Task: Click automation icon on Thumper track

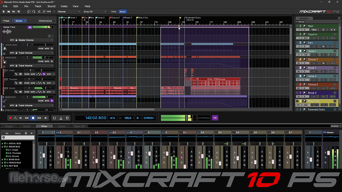Action: pos(39,83)
